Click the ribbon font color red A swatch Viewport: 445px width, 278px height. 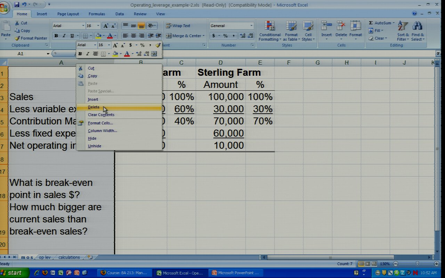(x=110, y=36)
